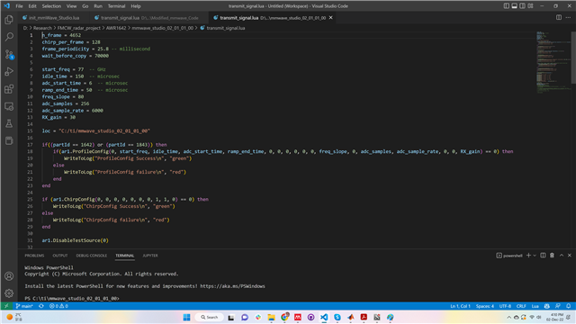Viewport: 576px width, 324px height.
Task: Switch to the Debug Console tab
Action: click(x=92, y=256)
